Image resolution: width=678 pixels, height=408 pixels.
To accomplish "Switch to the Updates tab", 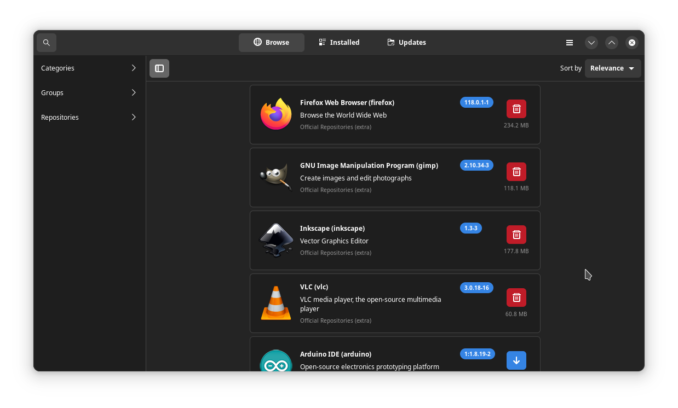I will coord(407,43).
